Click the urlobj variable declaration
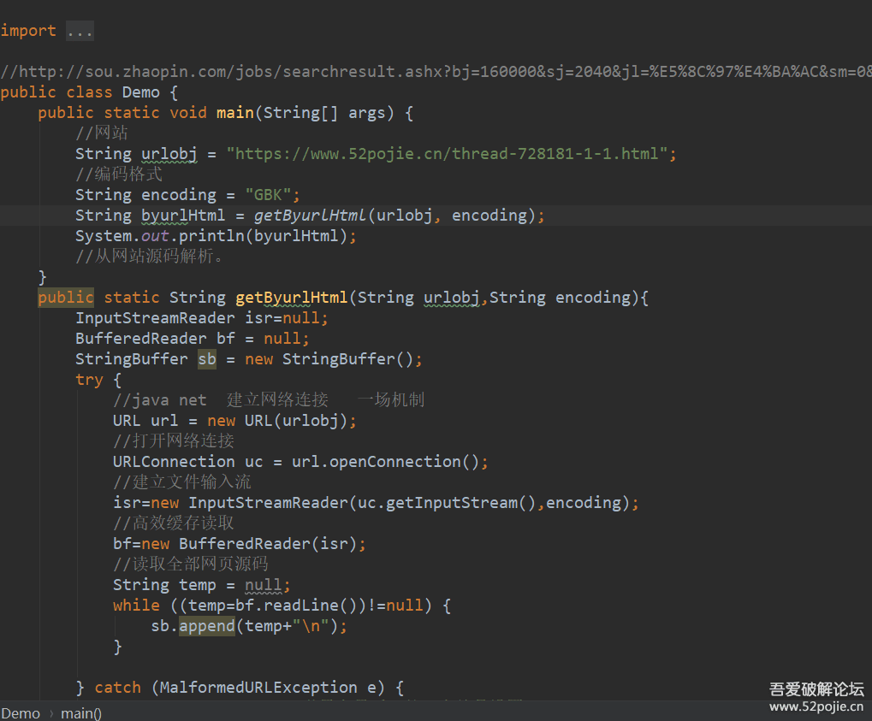This screenshot has width=872, height=721. (168, 153)
